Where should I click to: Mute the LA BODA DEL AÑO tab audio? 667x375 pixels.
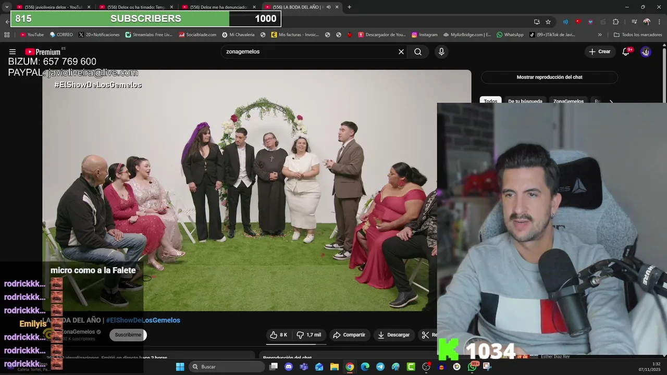click(328, 7)
